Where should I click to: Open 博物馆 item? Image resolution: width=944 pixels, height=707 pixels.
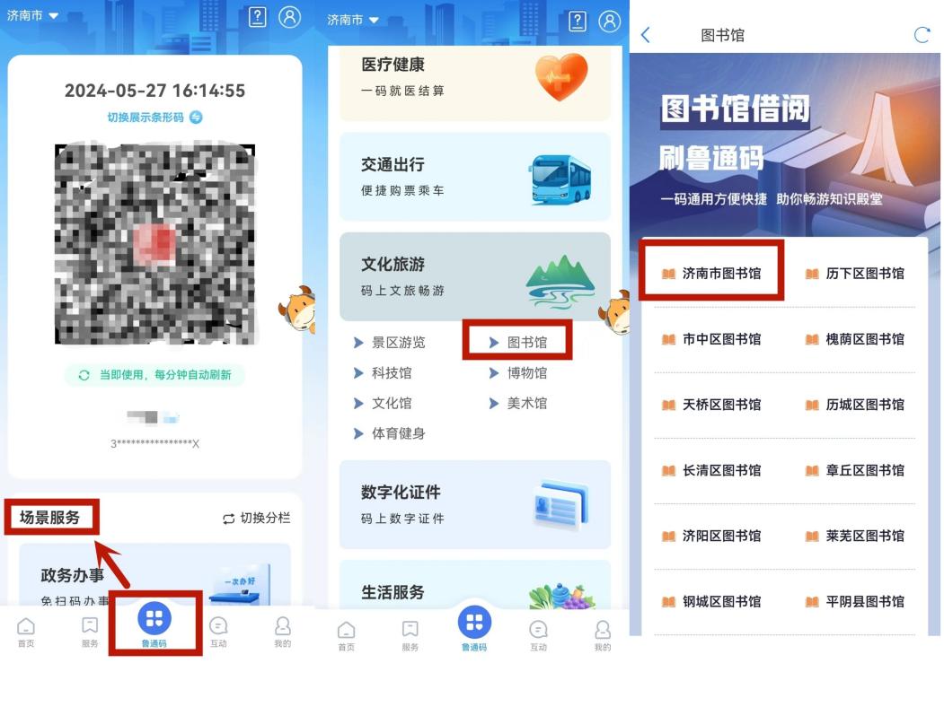518,373
